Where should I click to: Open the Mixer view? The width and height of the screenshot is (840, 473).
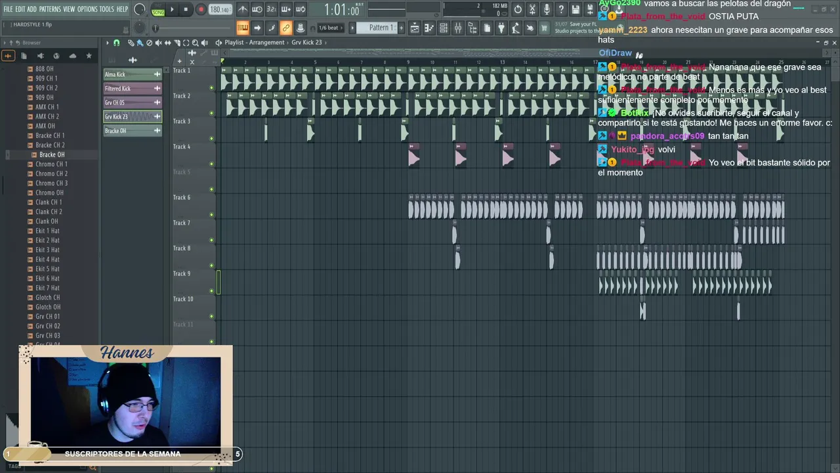coord(458,28)
